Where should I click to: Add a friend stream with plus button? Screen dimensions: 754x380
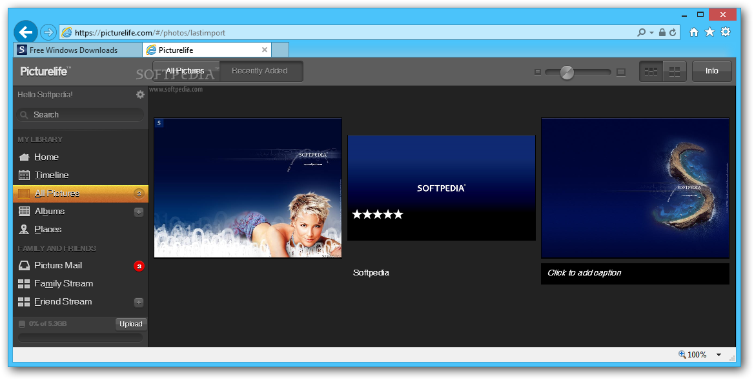(x=139, y=302)
